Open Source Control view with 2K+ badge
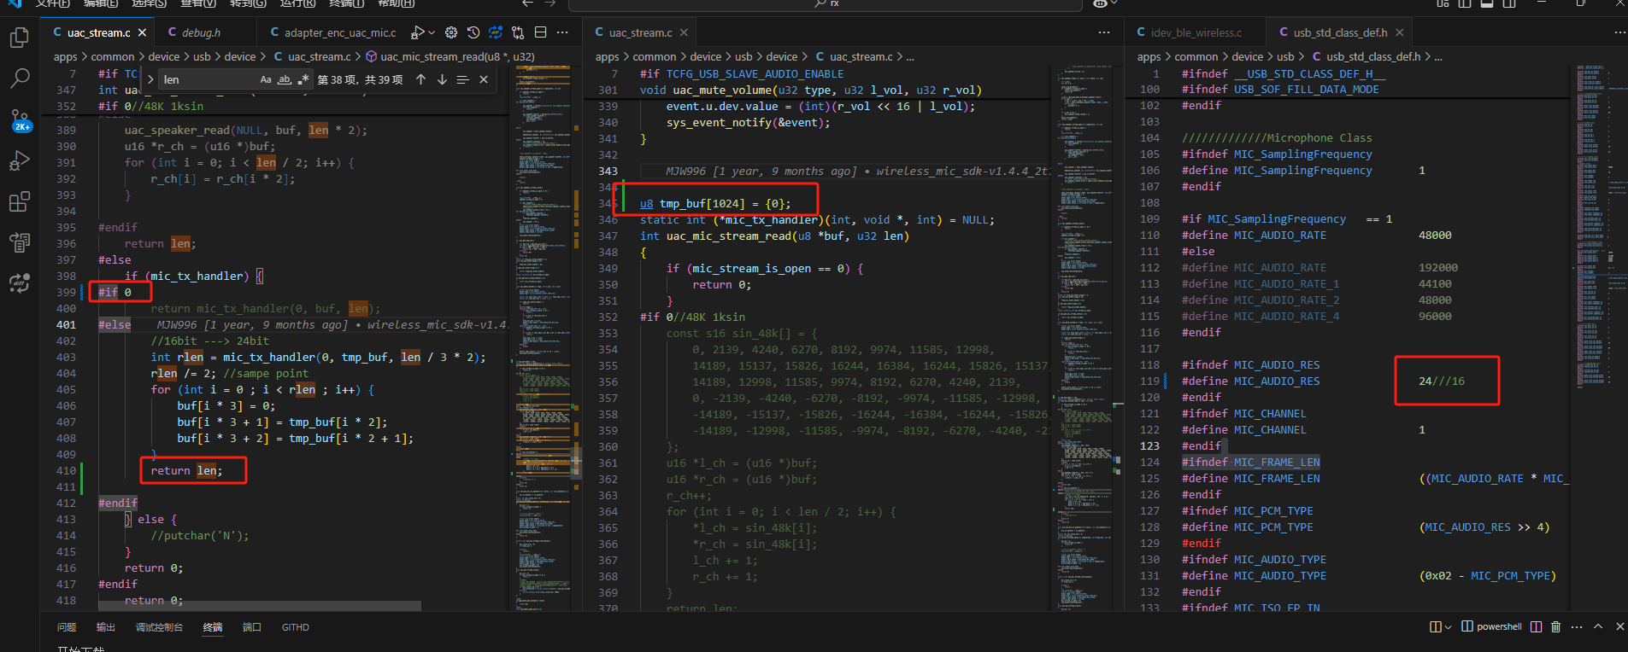Viewport: 1628px width, 652px height. pos(20,120)
